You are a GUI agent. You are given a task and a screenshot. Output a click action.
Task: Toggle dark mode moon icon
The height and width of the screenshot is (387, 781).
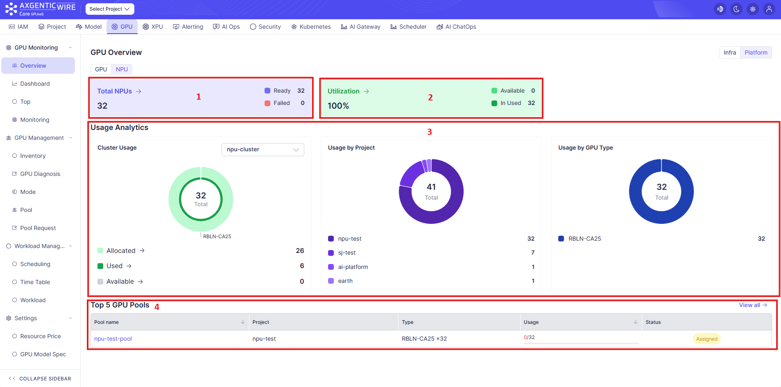pos(736,9)
